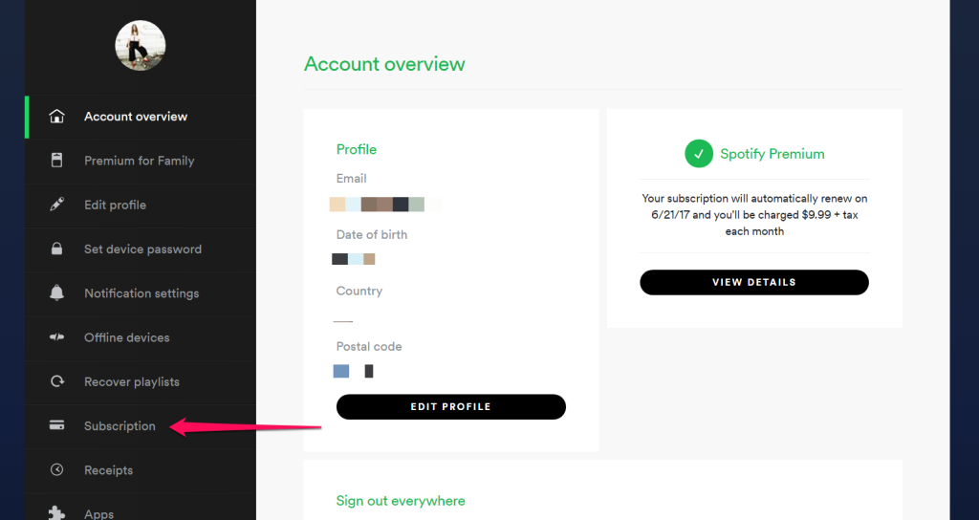Click the profile avatar picture

click(141, 45)
